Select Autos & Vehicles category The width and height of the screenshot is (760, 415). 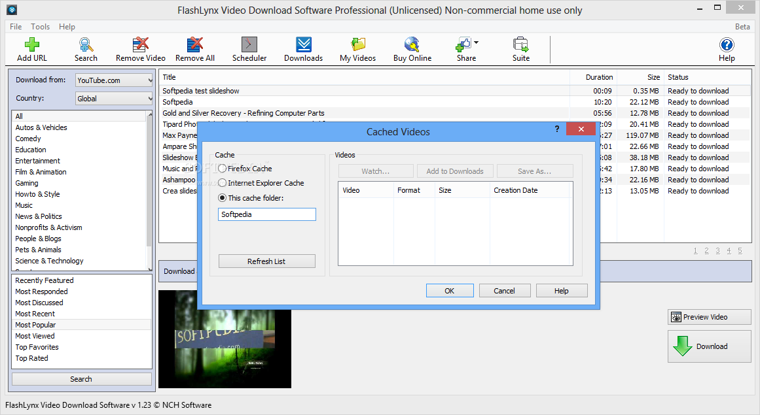[x=79, y=127]
